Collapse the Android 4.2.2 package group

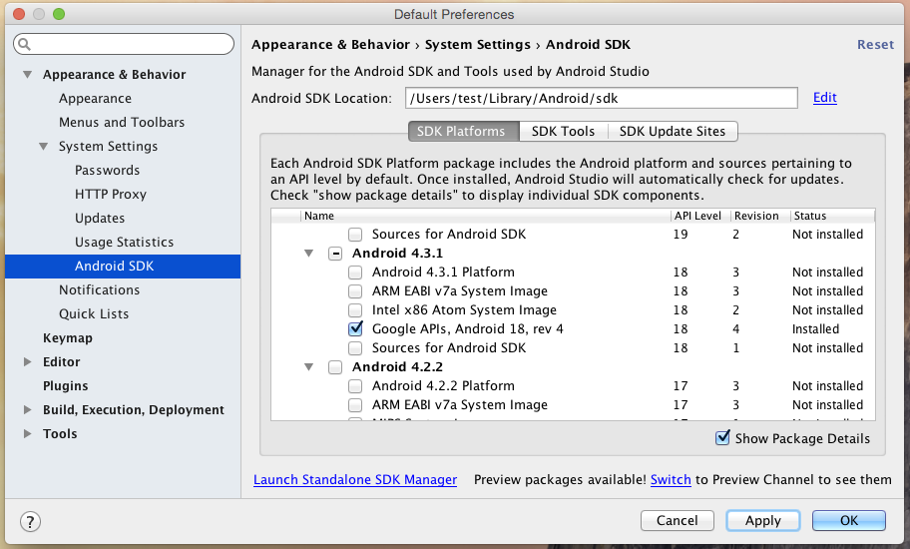(x=308, y=367)
